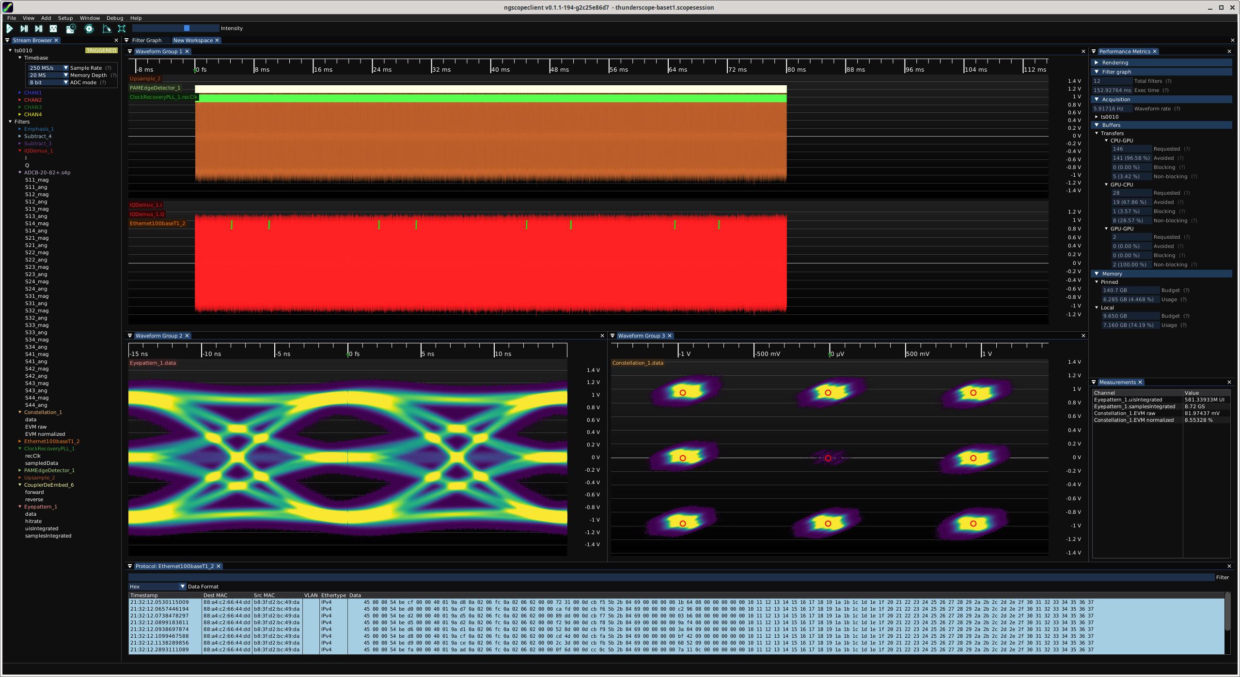Open the Waveform Group 2 tab options triangle
Screen dimensions: 1240x677
point(130,336)
